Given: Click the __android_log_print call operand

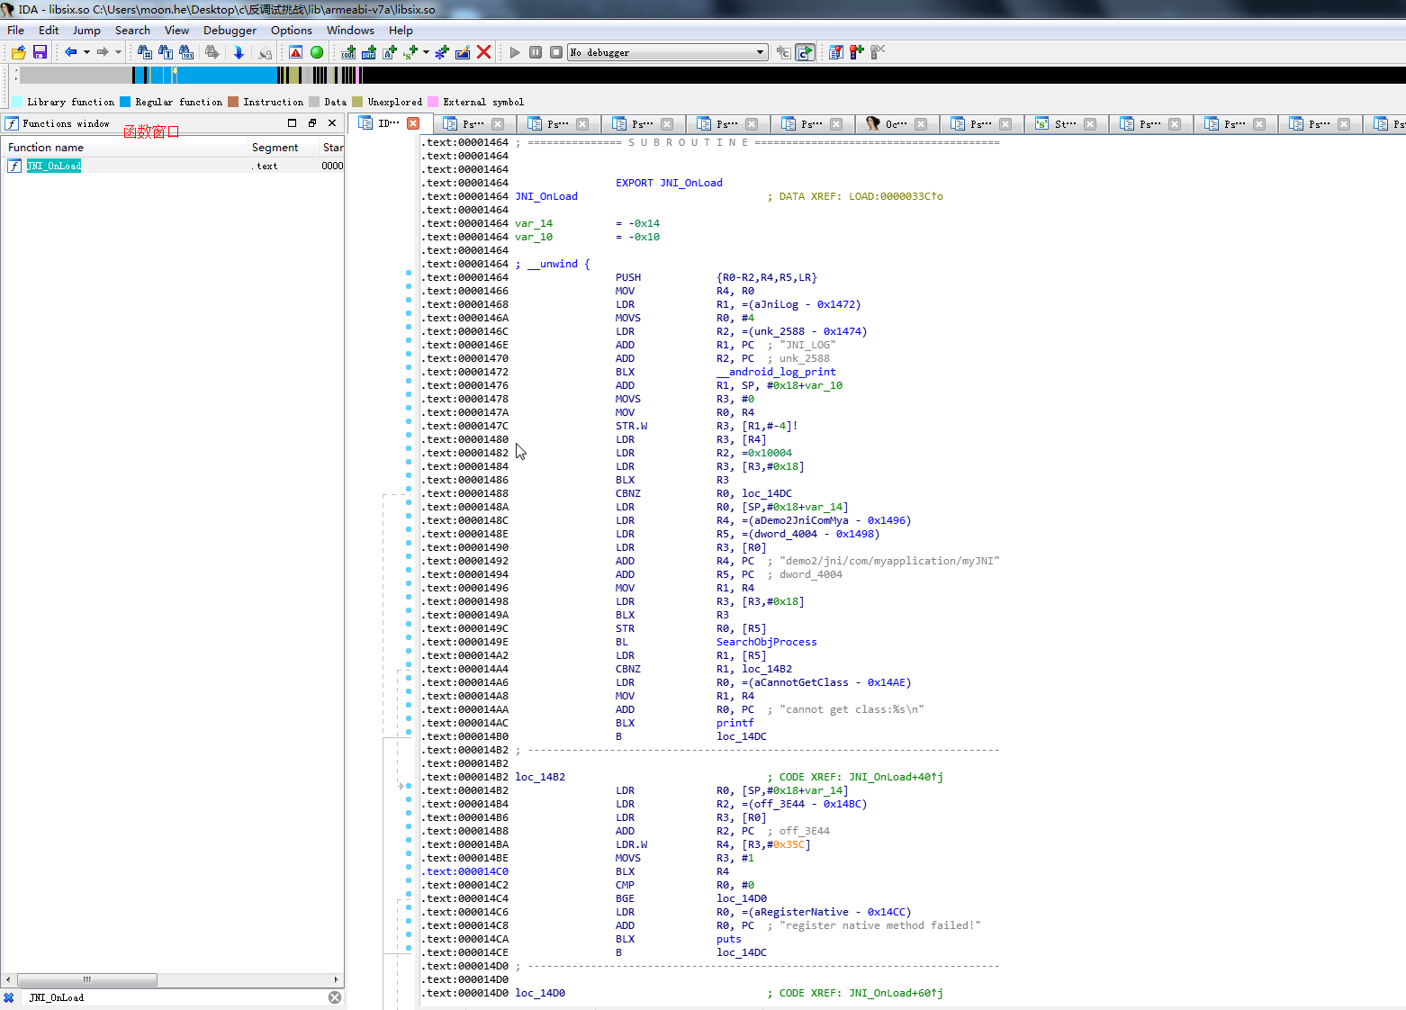Looking at the screenshot, I should pos(776,372).
